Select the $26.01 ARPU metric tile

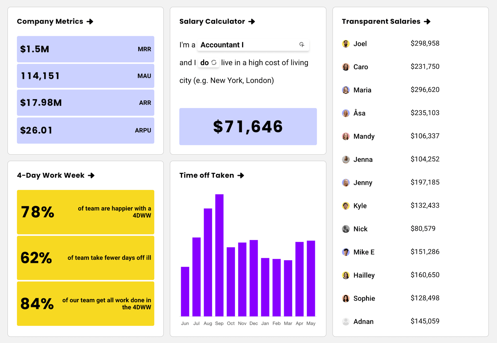[85, 130]
